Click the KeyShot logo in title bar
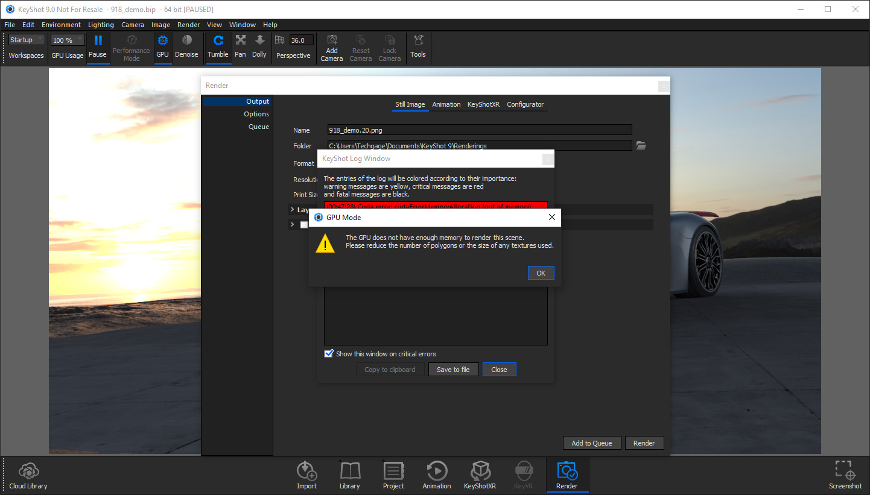The image size is (870, 495). coord(10,9)
